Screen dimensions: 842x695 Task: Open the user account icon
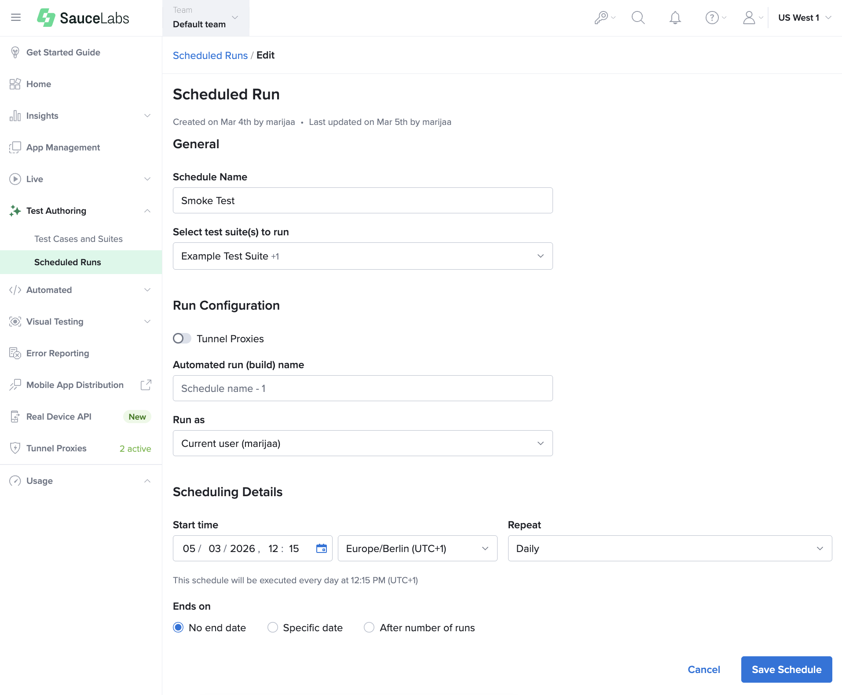[x=749, y=18]
